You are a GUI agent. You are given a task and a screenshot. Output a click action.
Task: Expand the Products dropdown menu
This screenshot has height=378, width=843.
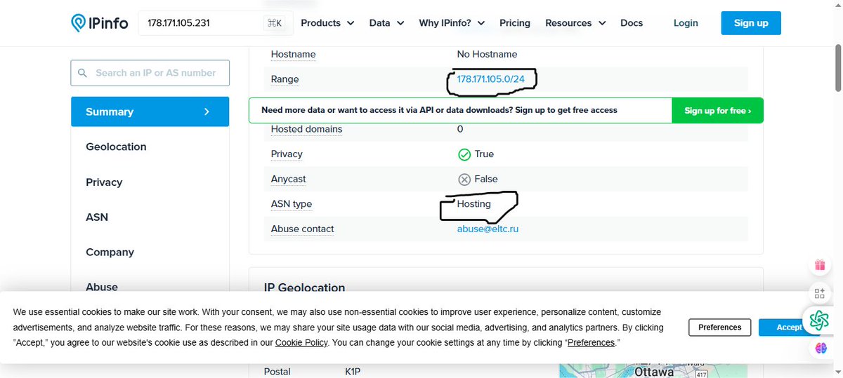click(327, 23)
